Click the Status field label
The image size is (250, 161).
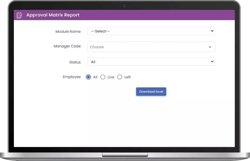coord(75,62)
